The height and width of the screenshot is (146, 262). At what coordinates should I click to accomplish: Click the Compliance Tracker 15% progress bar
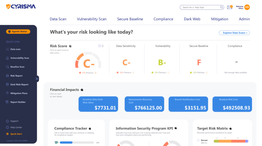[x=77, y=142]
